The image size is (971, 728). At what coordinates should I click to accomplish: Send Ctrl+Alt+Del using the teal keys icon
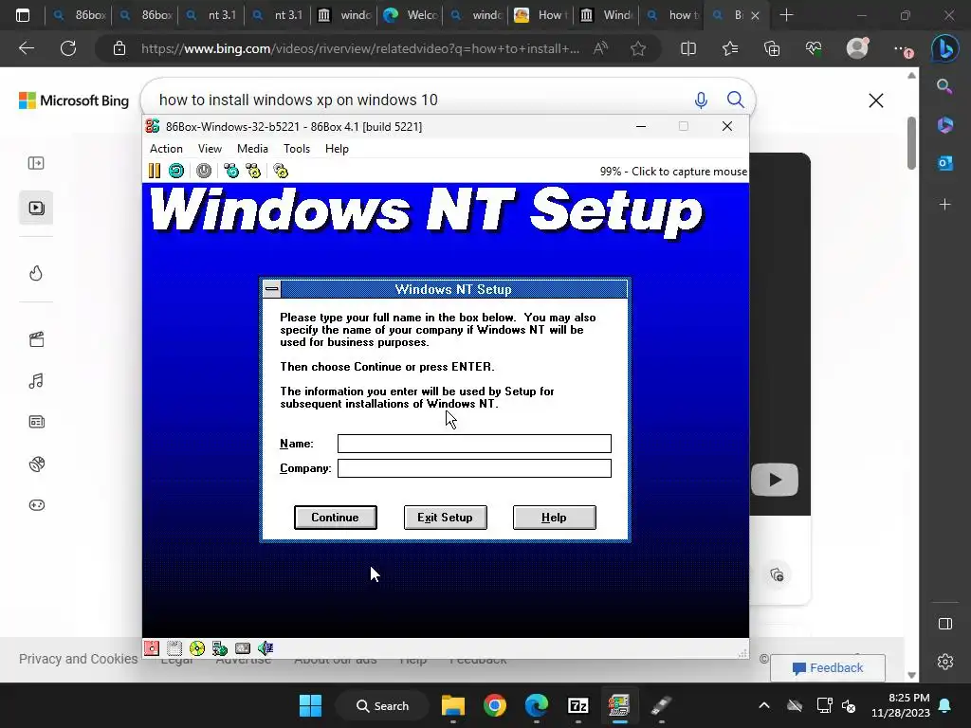click(x=231, y=171)
